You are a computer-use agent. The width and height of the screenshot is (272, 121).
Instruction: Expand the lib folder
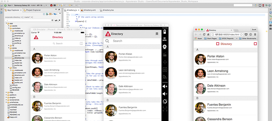tap(8, 45)
